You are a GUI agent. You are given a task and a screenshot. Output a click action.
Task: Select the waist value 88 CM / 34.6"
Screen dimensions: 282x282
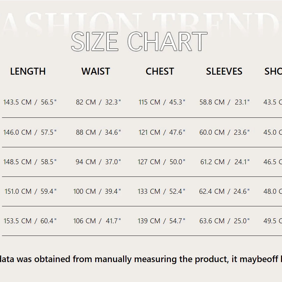tap(98, 132)
